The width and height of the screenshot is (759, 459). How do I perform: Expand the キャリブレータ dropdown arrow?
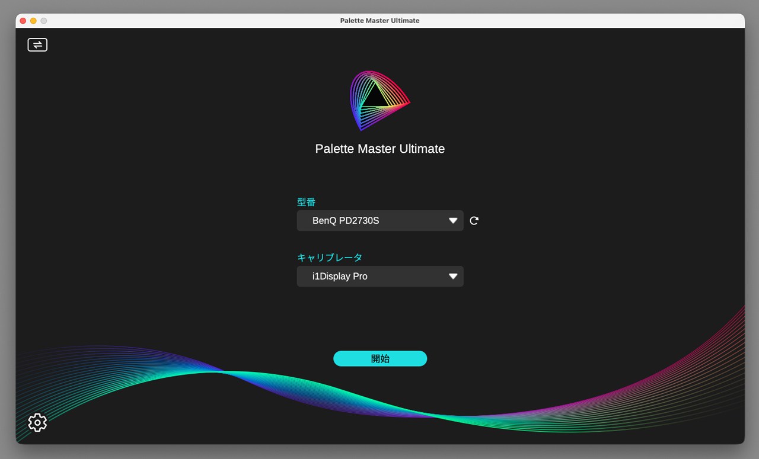coord(453,277)
